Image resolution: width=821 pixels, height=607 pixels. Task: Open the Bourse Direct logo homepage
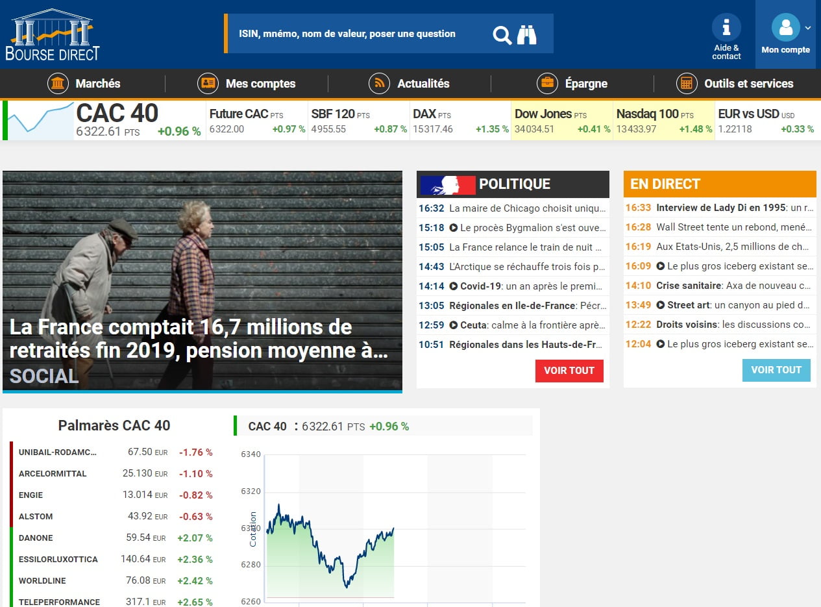pyautogui.click(x=53, y=34)
